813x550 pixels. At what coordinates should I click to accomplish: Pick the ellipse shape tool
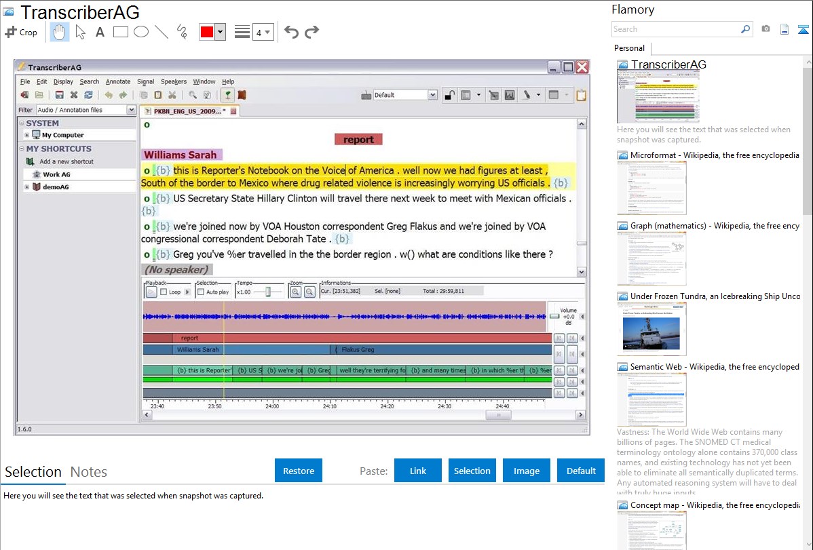(141, 32)
